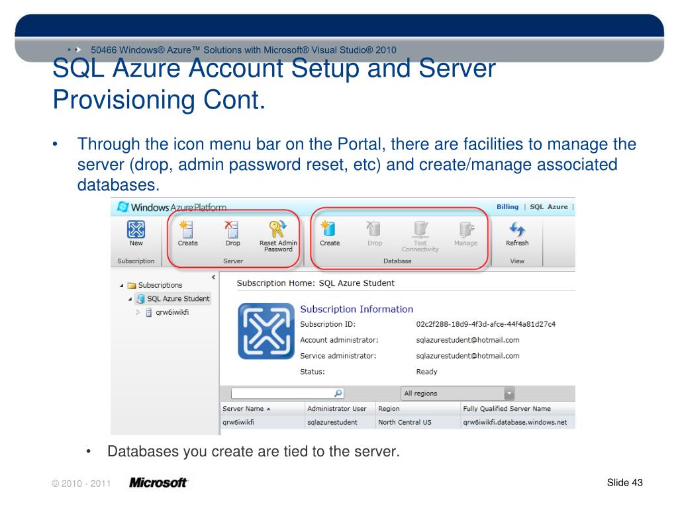
Task: Click the Subscription ID value
Action: [x=485, y=324]
